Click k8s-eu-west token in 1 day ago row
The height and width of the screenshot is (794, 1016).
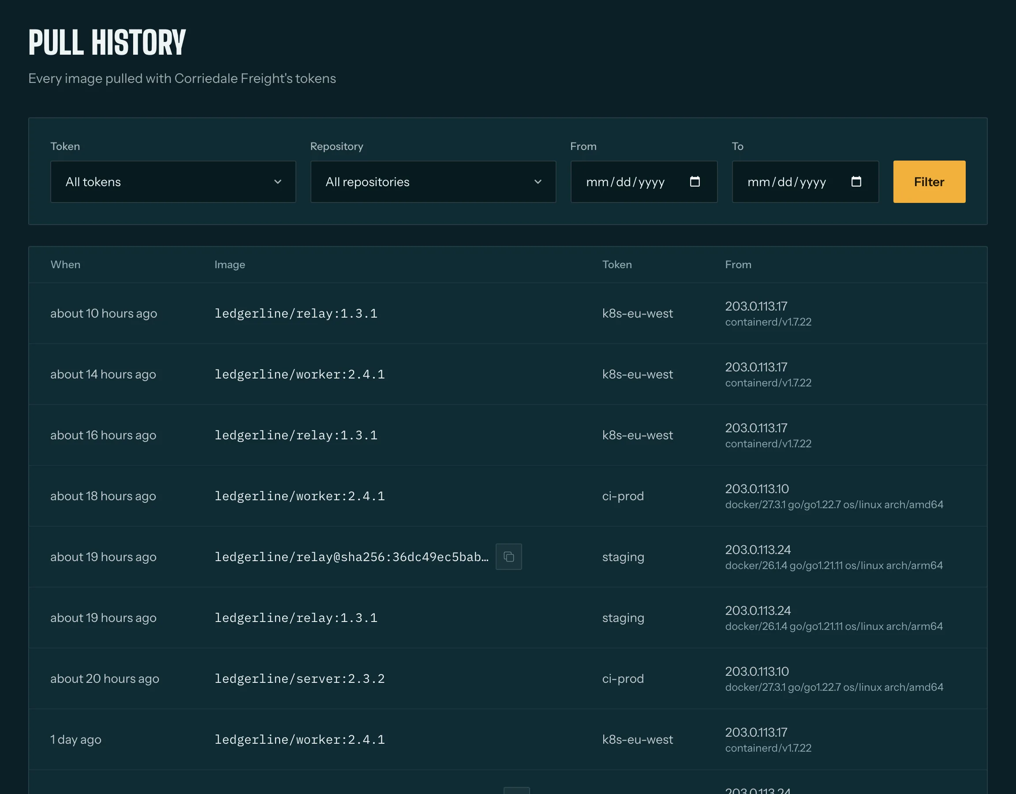pos(637,740)
